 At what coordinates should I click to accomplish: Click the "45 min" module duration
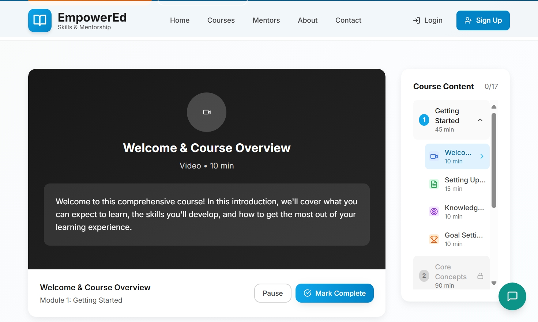coord(444,130)
